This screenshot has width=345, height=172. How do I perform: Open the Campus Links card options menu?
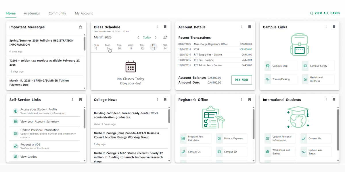point(326,27)
